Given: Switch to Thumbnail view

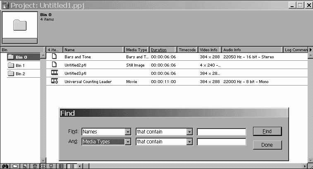Looking at the screenshot, I should (x=61, y=166).
